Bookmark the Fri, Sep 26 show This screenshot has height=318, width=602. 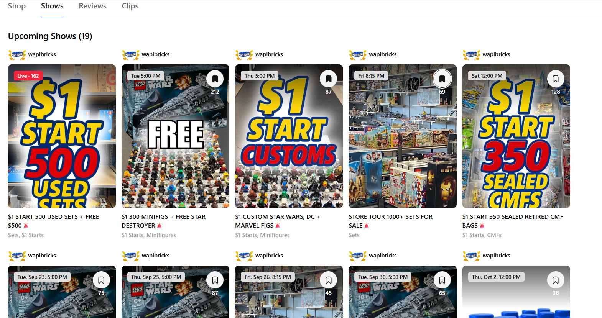[329, 280]
